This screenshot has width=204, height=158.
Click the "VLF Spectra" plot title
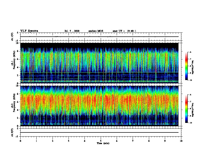tap(29, 31)
